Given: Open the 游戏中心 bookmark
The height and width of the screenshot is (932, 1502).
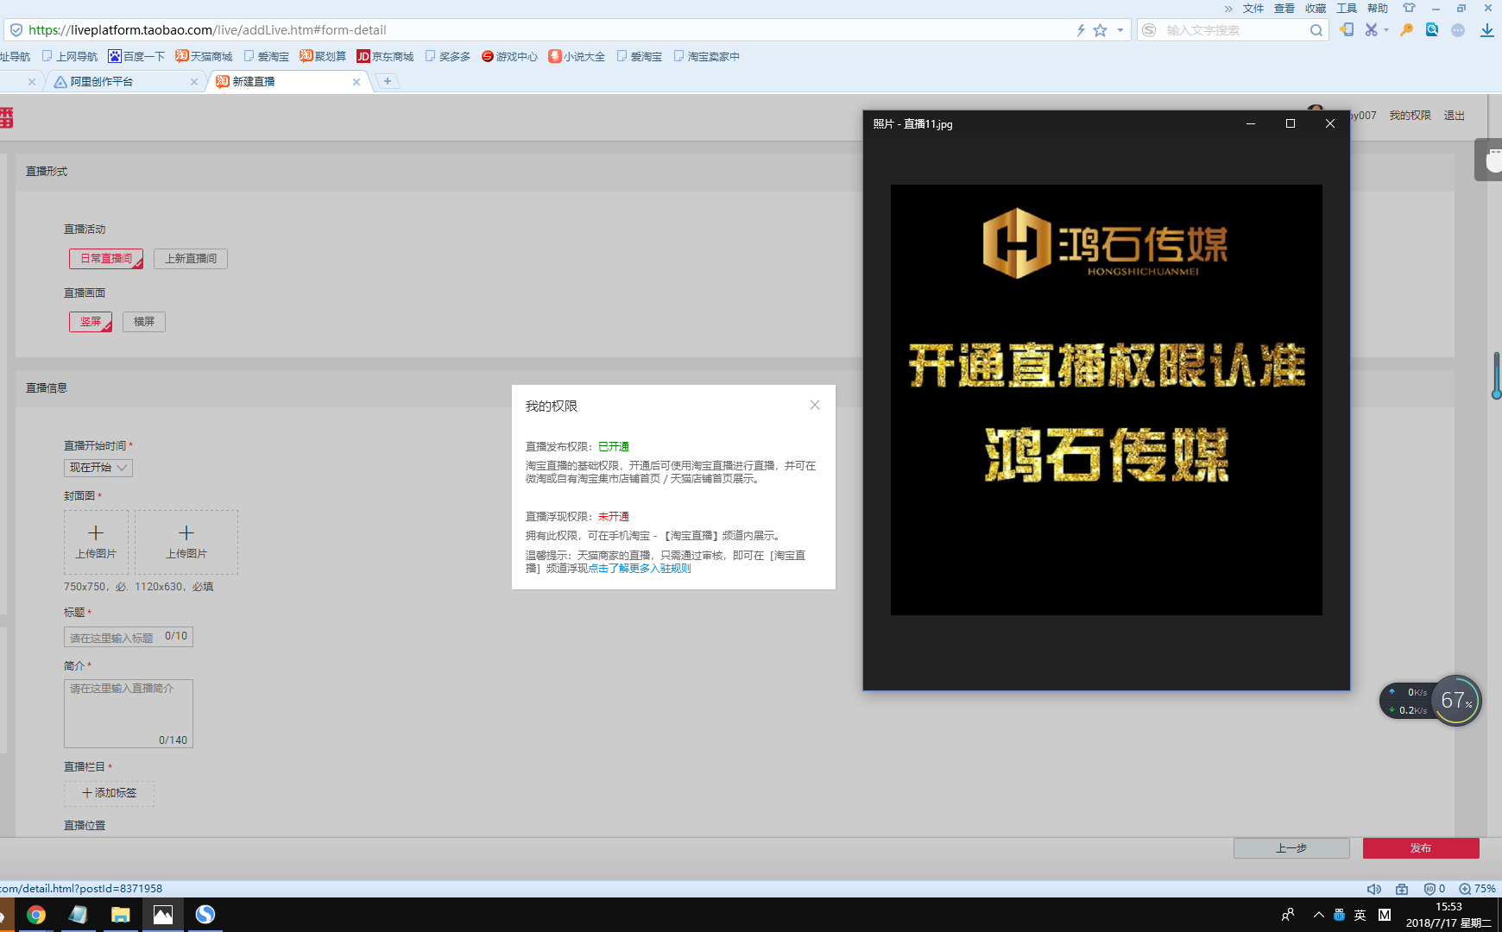Looking at the screenshot, I should coord(509,56).
